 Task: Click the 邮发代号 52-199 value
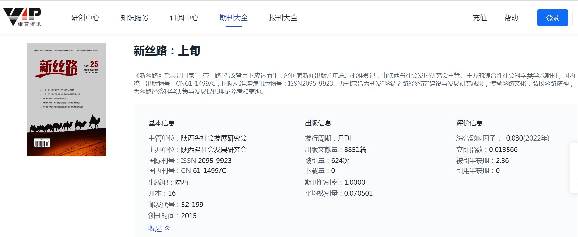[x=192, y=205]
